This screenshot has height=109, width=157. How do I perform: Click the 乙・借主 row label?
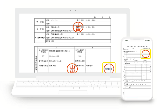pos(40,29)
